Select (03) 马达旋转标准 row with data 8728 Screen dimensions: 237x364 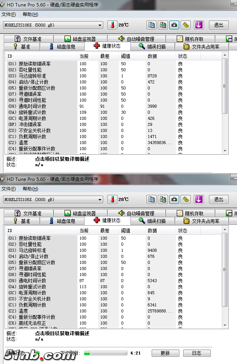tap(114, 76)
